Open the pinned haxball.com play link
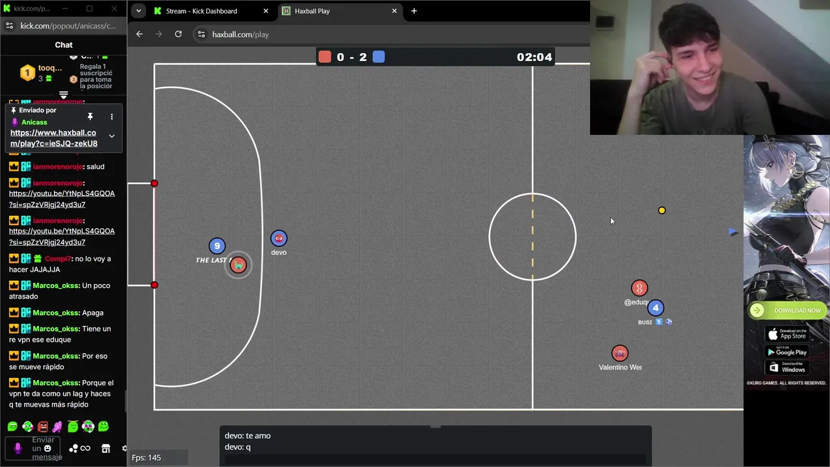 (x=54, y=138)
